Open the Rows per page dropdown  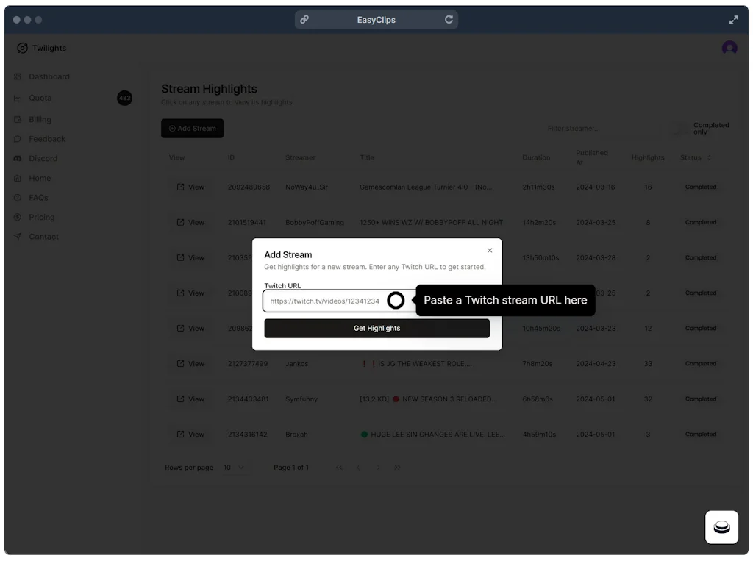point(235,468)
